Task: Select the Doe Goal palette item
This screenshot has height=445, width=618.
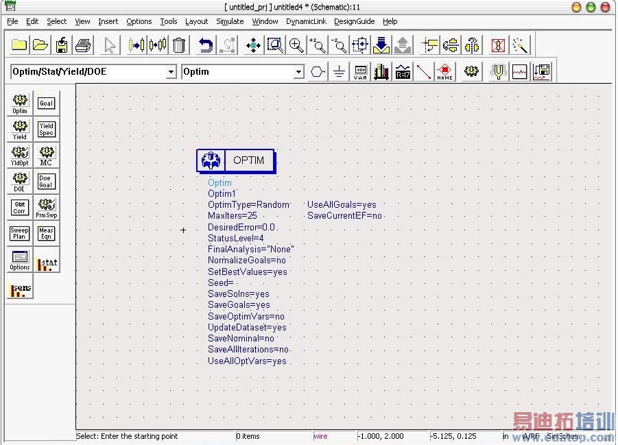Action: 46,182
